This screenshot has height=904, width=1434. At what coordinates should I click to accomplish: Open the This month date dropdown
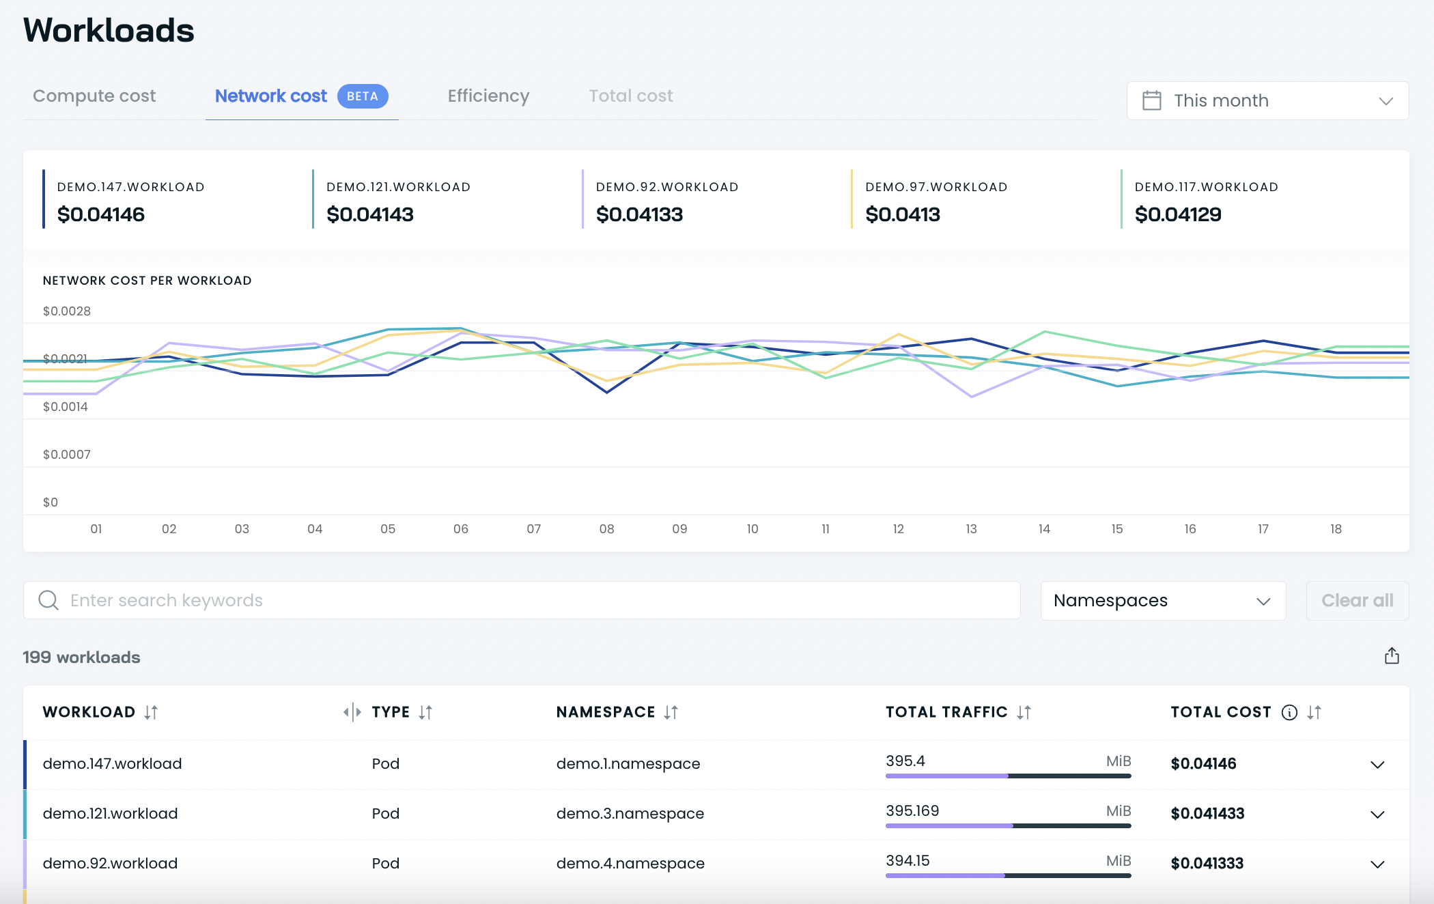pyautogui.click(x=1267, y=100)
